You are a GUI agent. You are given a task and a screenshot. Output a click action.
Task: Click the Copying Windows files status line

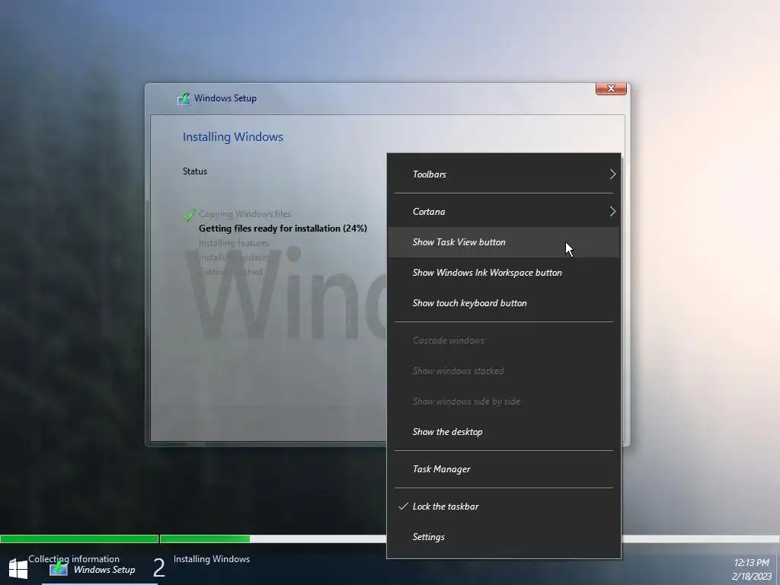tap(245, 214)
